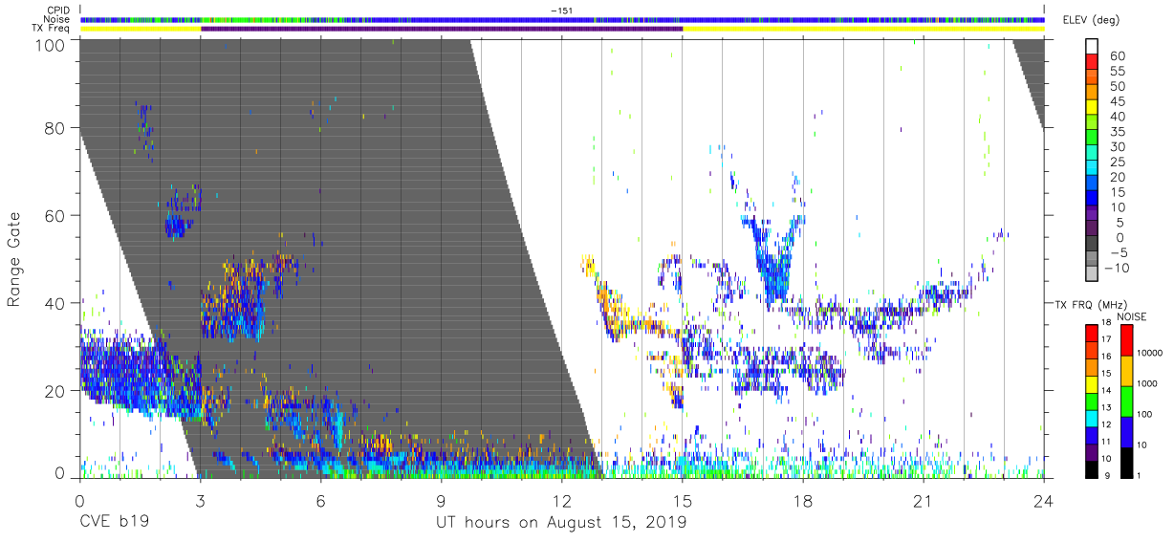The image size is (1174, 542).
Task: Click the "-151" CPID value
Action: click(562, 10)
